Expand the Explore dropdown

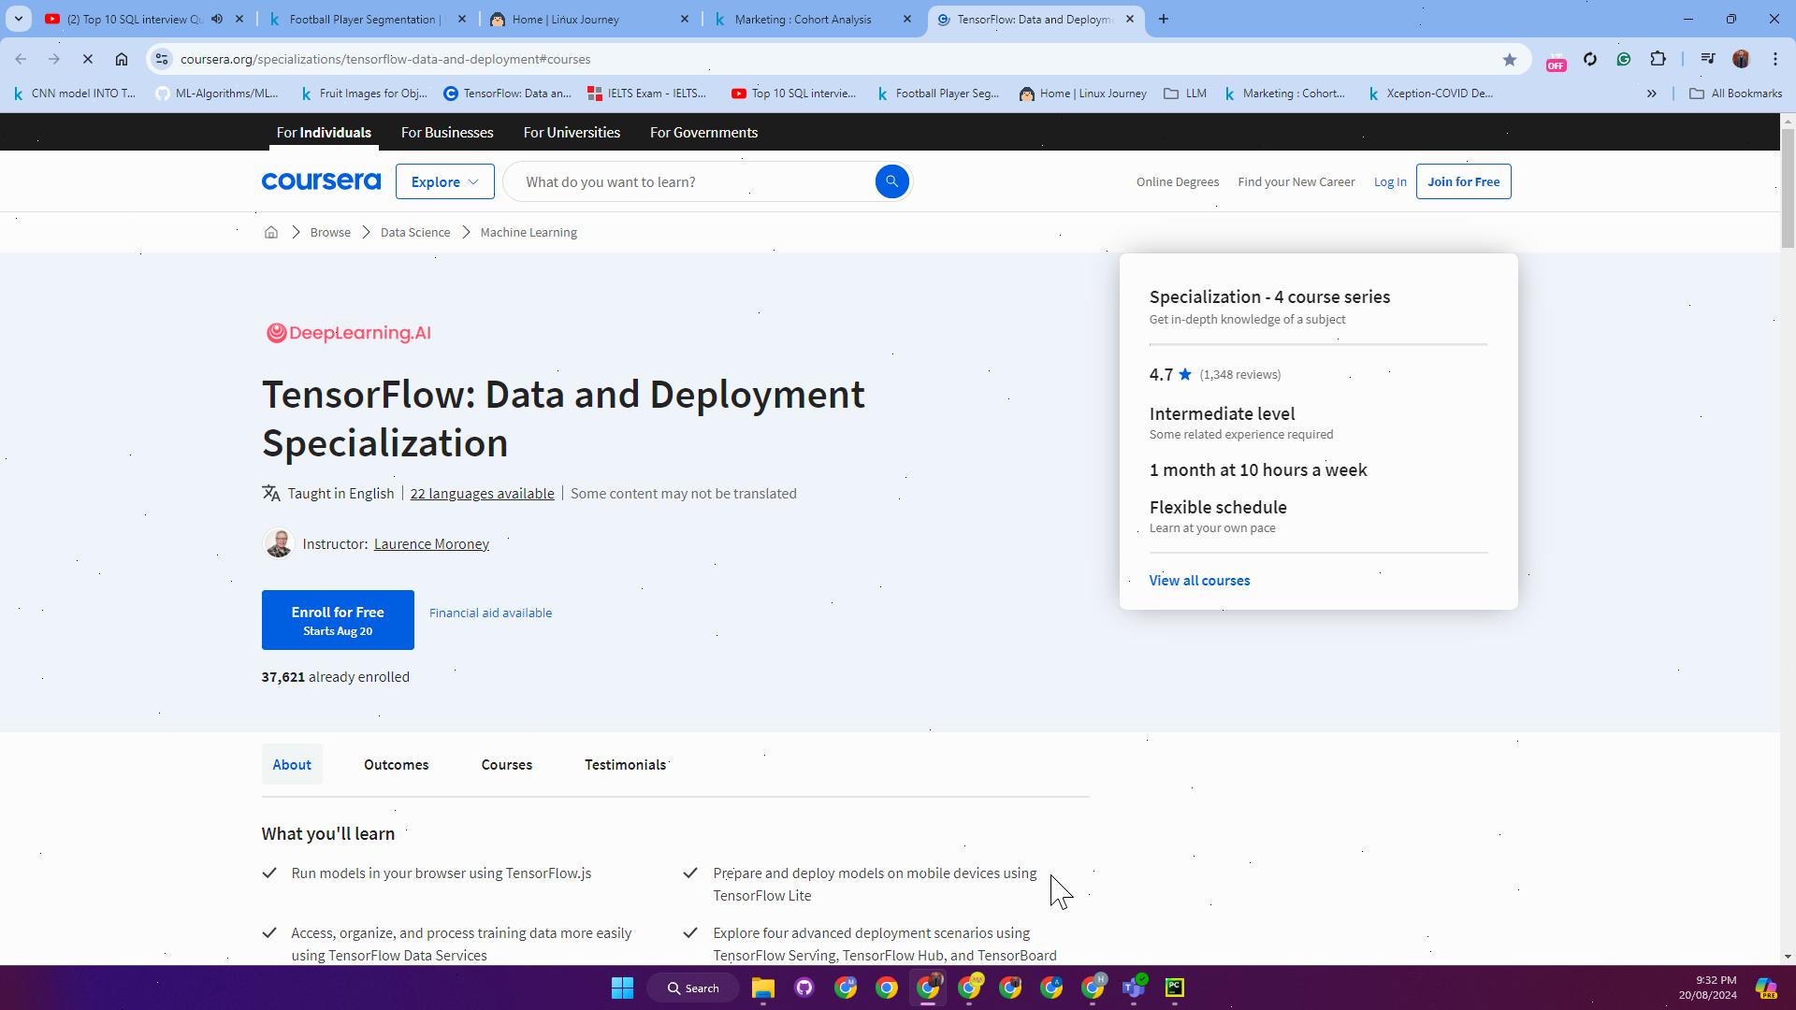pos(444,181)
